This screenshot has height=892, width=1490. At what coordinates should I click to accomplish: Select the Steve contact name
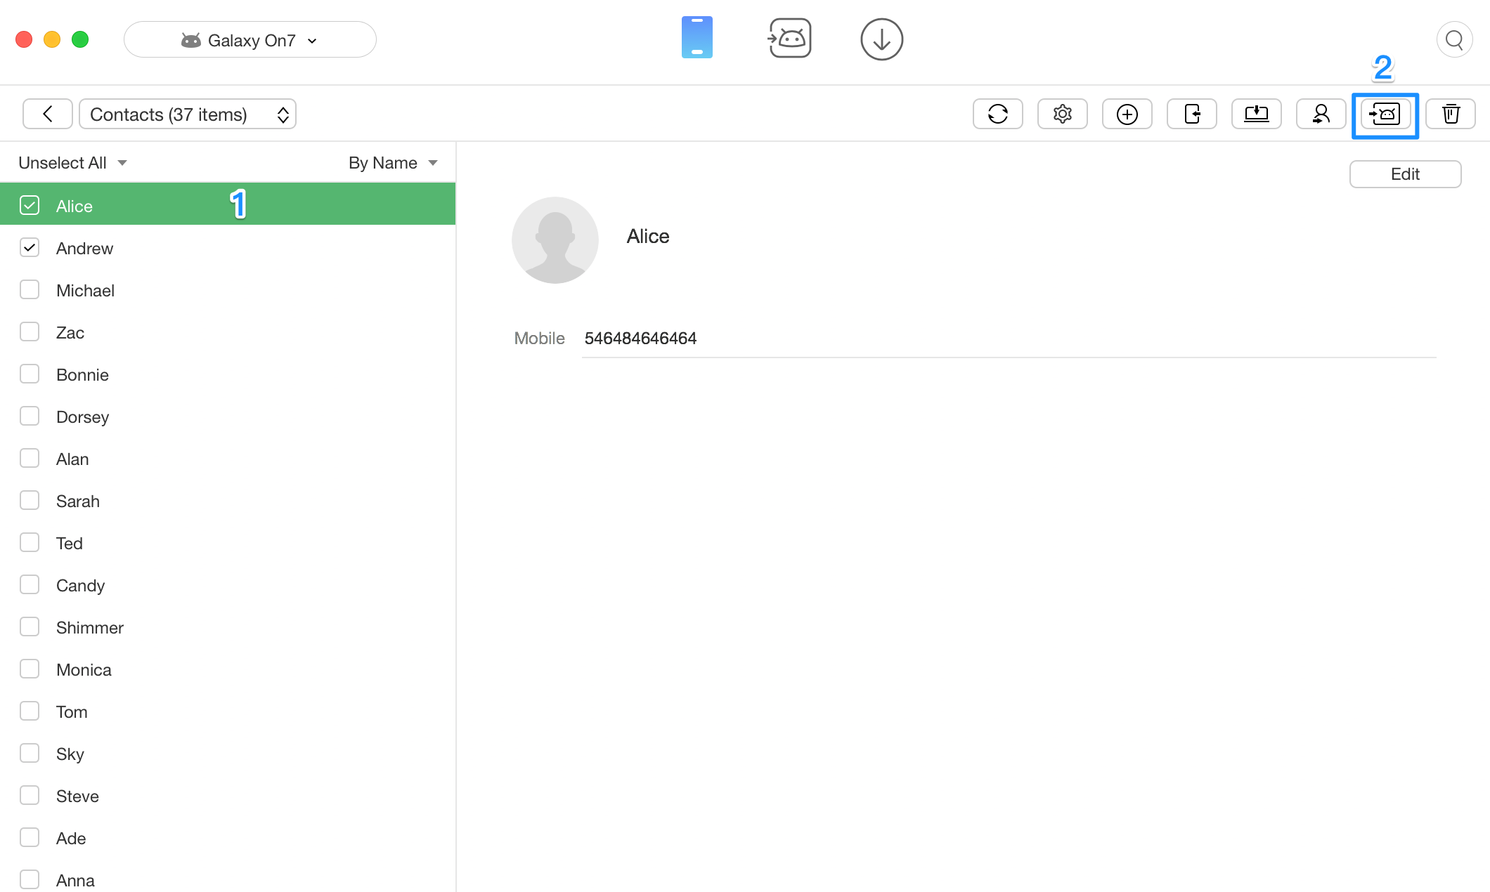(x=77, y=796)
